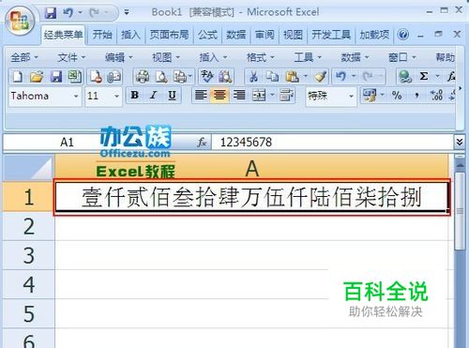Select row 5 header
Image resolution: width=469 pixels, height=348 pixels.
[29, 313]
